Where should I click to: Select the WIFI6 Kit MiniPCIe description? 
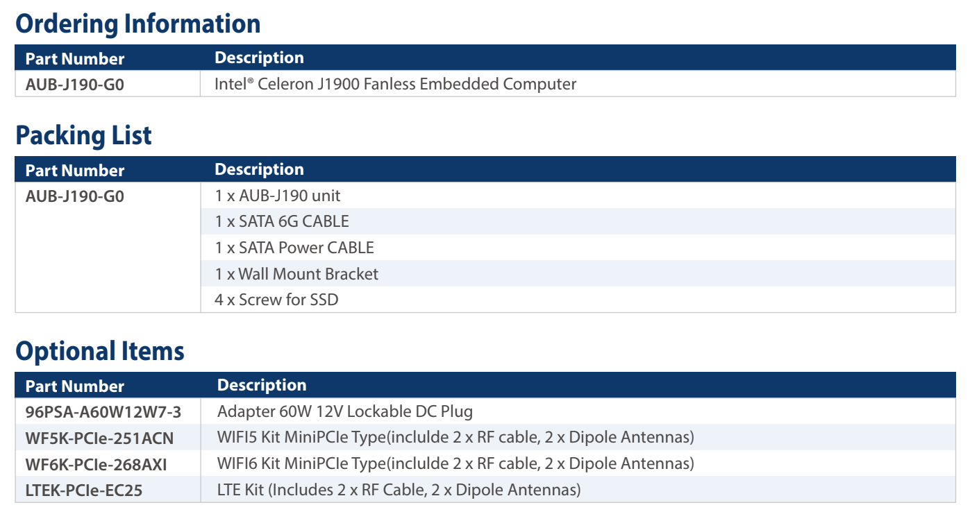pos(455,463)
